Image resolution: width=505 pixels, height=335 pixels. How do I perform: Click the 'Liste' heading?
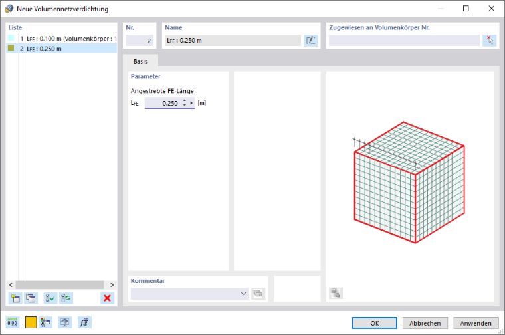coord(15,27)
